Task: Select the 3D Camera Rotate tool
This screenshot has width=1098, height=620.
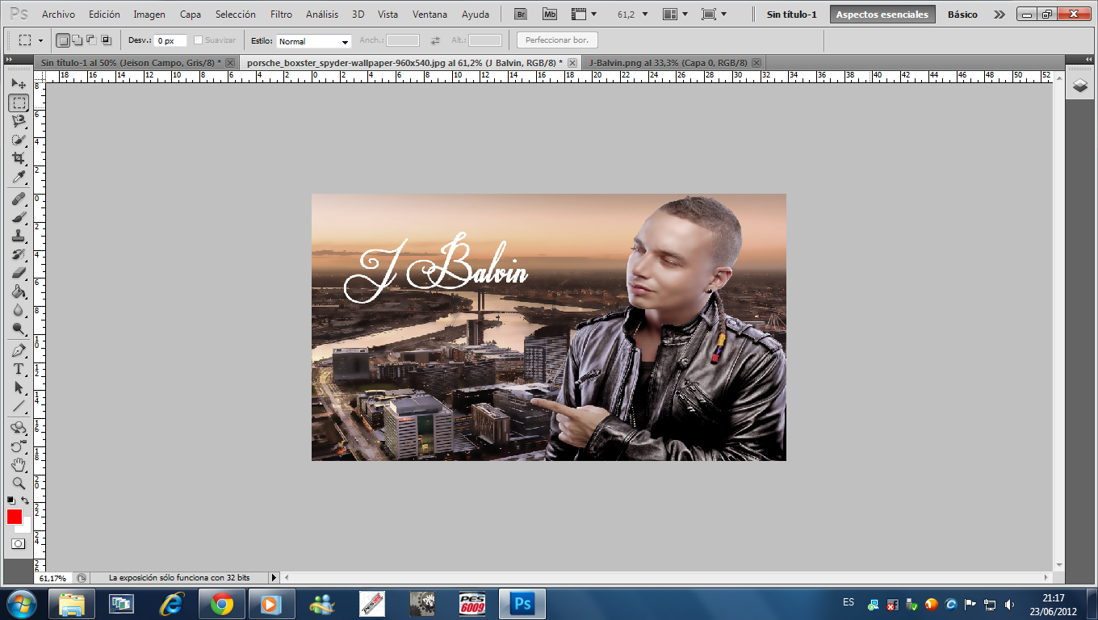Action: coord(19,446)
